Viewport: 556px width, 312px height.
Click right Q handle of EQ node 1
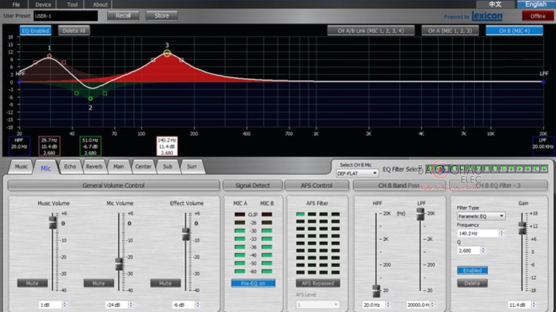point(64,62)
